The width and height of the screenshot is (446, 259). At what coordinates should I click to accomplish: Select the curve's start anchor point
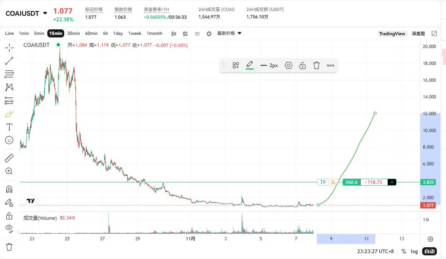pyautogui.click(x=318, y=205)
